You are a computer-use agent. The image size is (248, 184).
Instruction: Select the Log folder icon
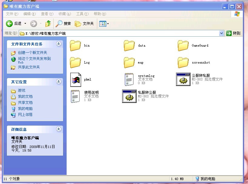[75, 63]
